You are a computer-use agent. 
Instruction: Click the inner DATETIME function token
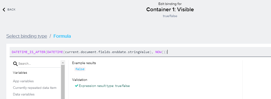coord(55,52)
